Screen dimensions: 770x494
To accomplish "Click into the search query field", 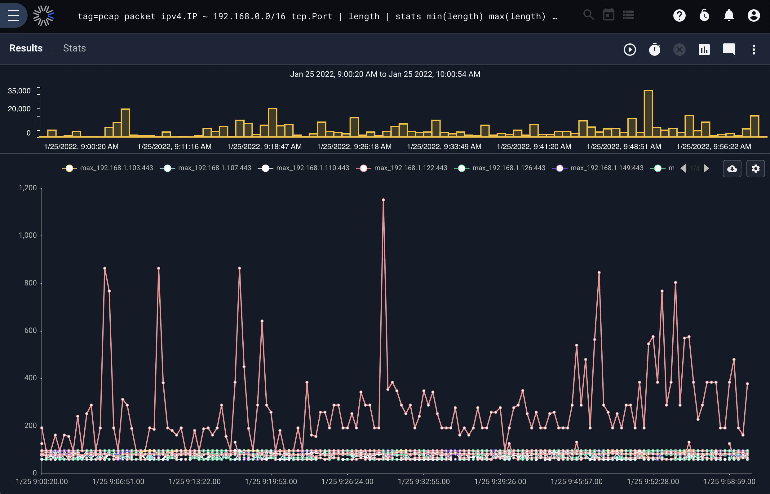I will click(318, 16).
